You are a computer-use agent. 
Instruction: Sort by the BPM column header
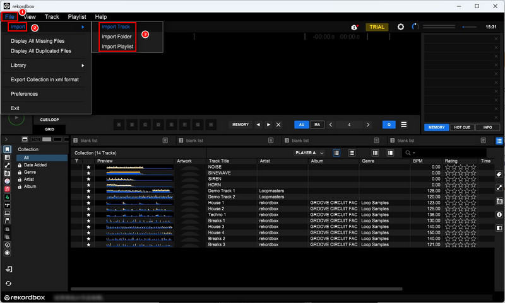click(x=418, y=161)
